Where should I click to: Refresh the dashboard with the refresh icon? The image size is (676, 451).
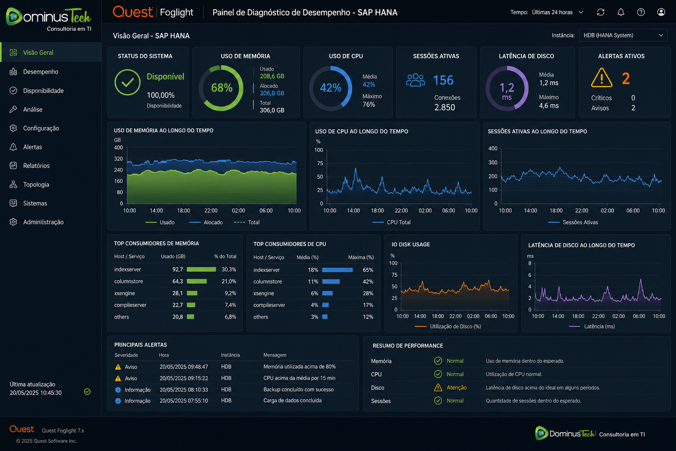(x=601, y=12)
